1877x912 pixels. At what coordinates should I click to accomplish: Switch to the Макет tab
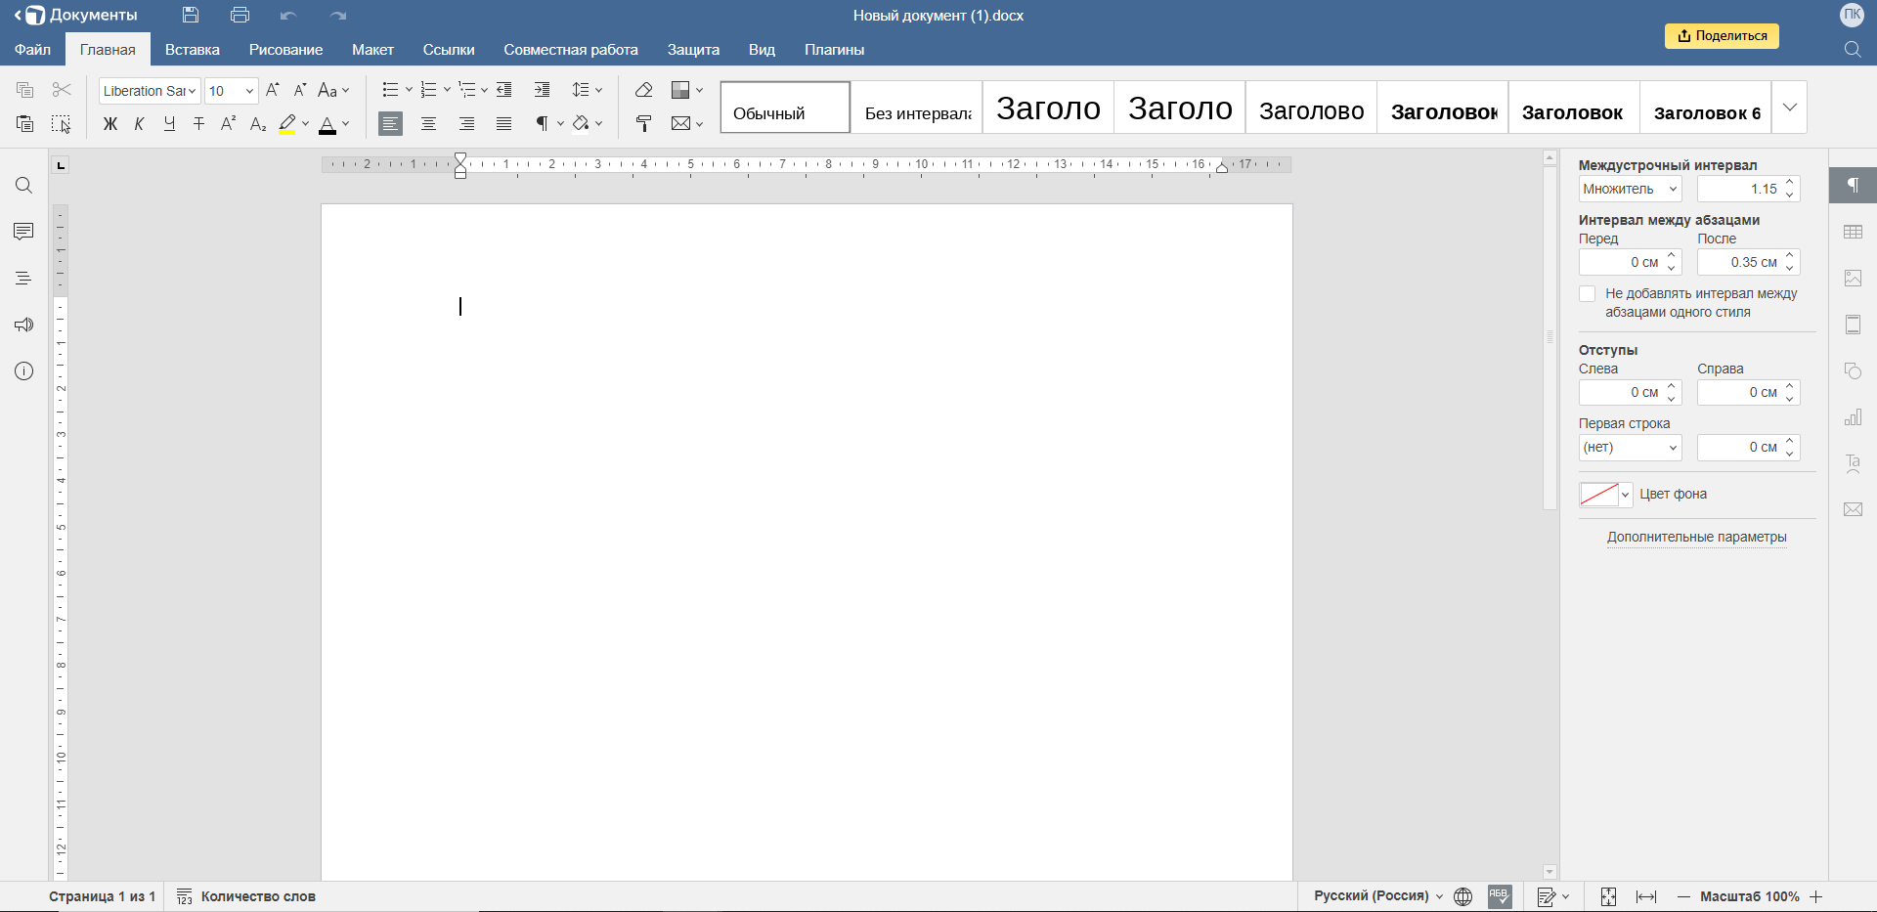click(372, 50)
